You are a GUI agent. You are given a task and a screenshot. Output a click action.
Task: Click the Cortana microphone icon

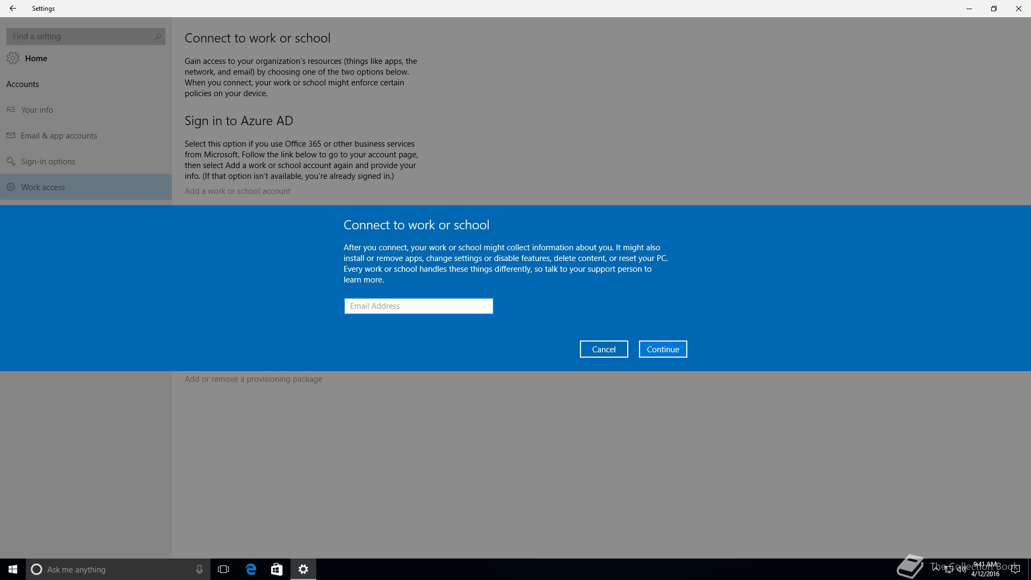[x=199, y=569]
